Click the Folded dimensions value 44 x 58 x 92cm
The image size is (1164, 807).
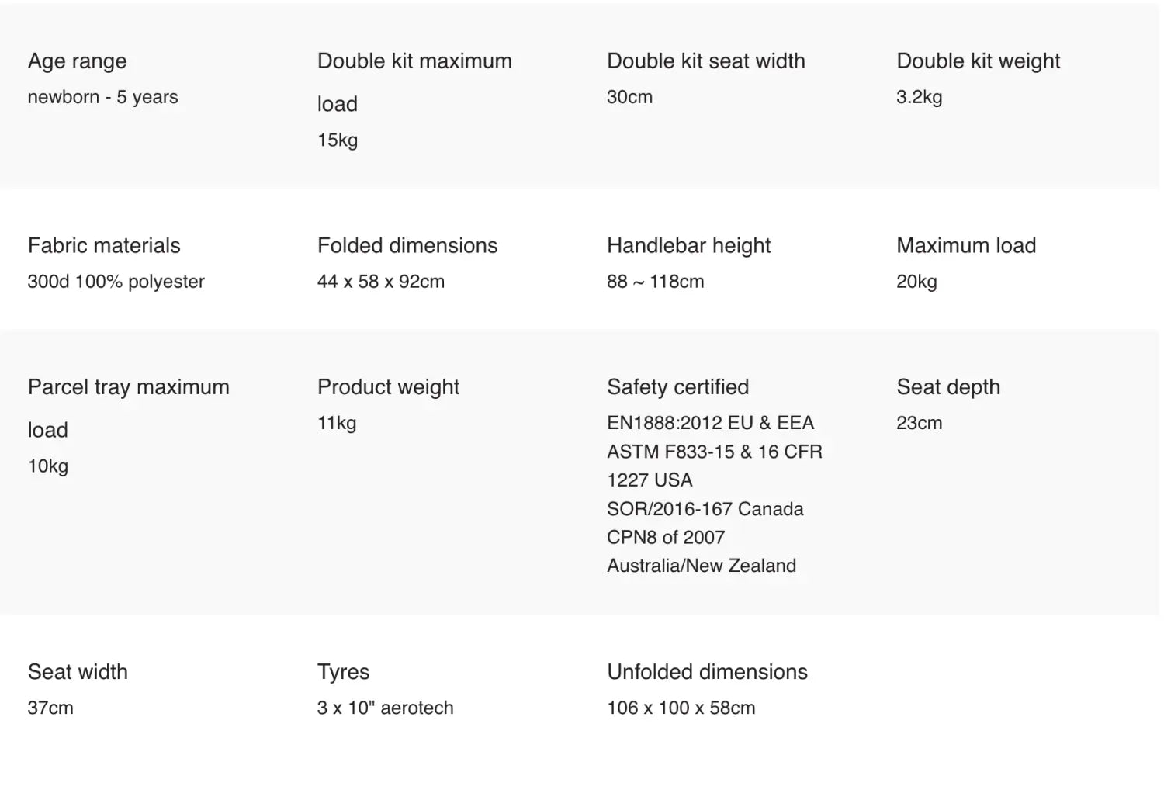(380, 282)
